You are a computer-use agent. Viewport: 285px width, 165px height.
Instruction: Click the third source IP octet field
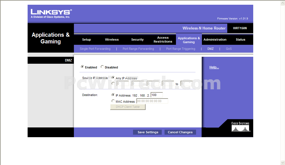[x=153, y=83]
